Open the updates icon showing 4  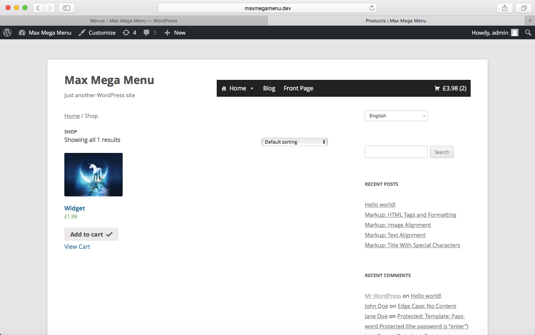(x=126, y=33)
